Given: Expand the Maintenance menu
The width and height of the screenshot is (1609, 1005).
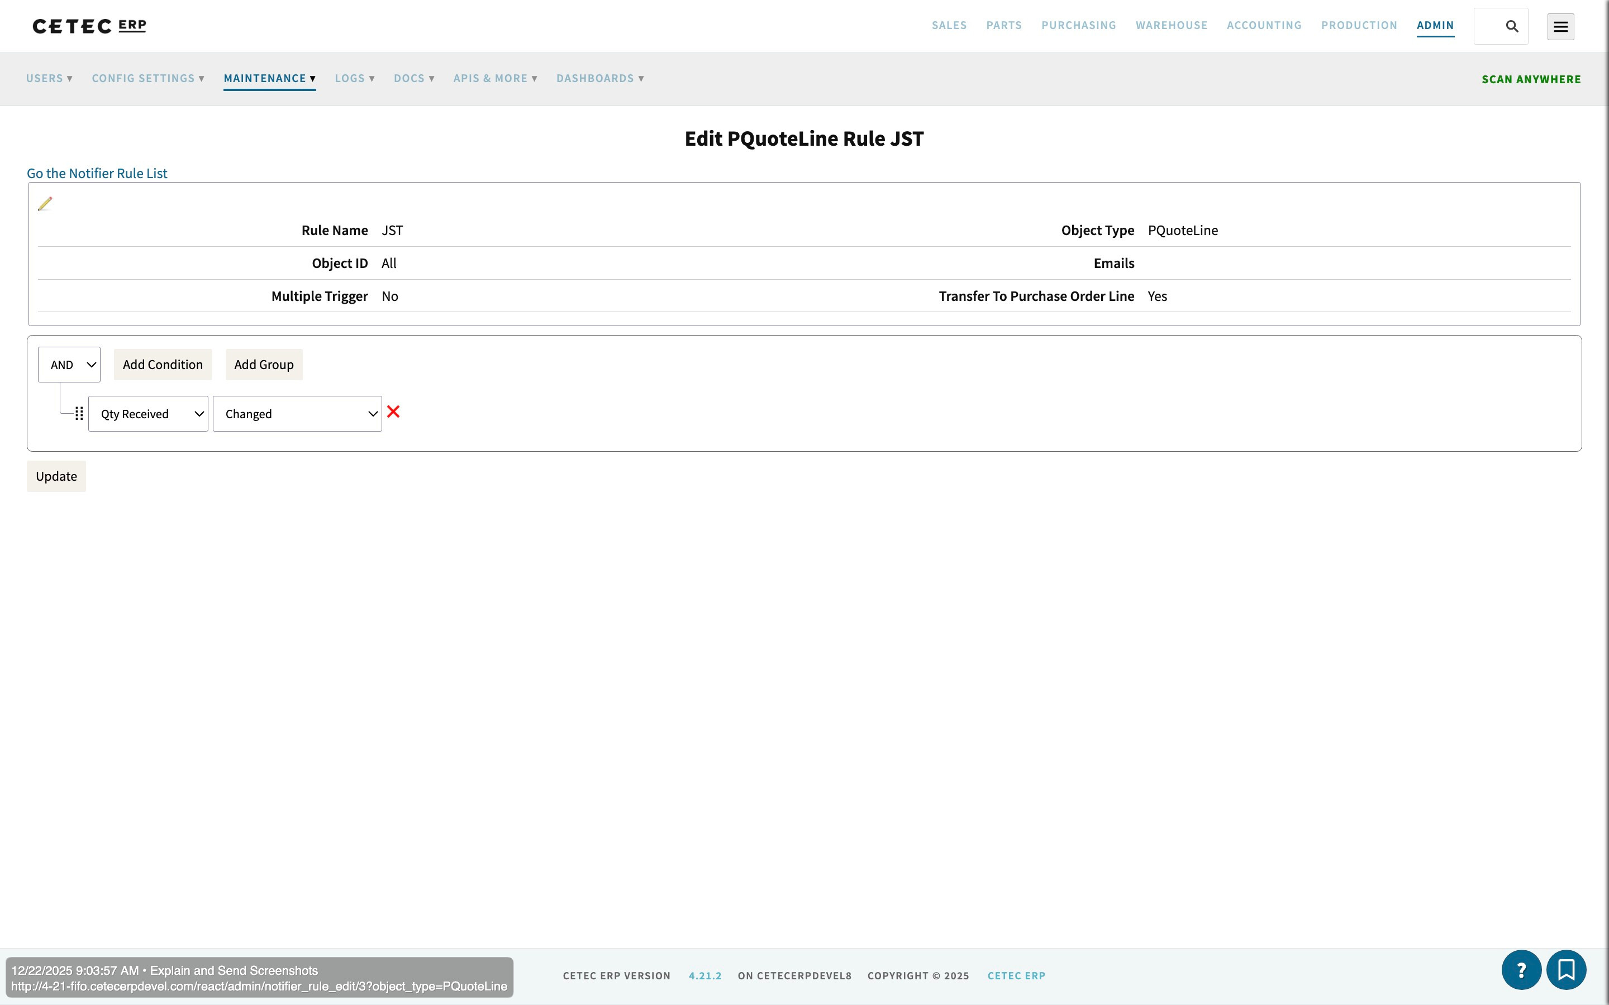Looking at the screenshot, I should (269, 78).
